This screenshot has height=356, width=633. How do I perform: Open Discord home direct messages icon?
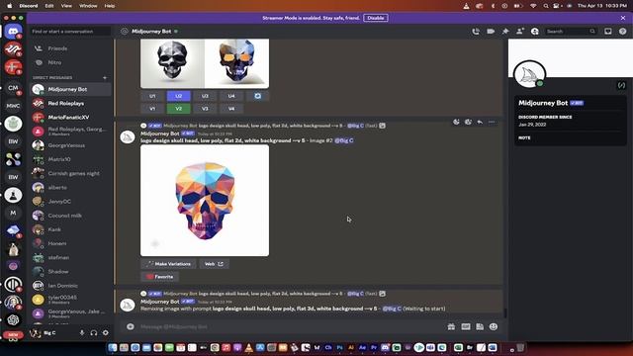click(13, 31)
